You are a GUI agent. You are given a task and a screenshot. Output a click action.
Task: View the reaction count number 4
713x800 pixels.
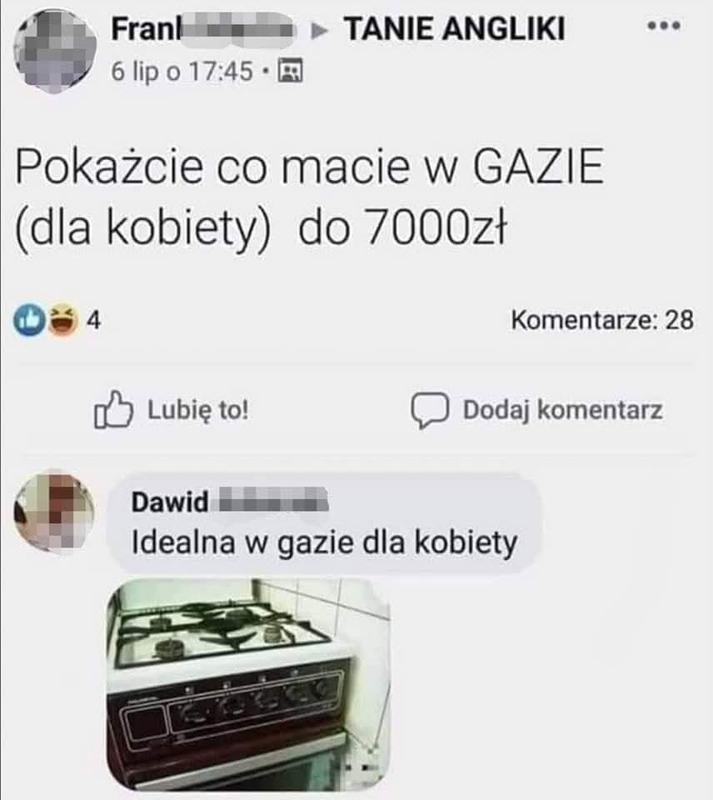coord(94,320)
